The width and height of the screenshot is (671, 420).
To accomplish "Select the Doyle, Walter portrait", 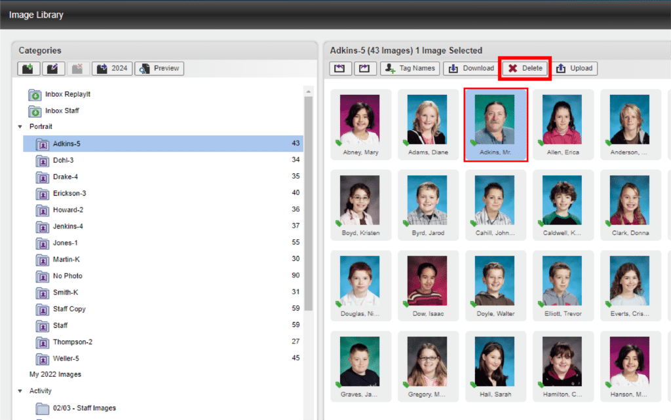I will pyautogui.click(x=495, y=286).
